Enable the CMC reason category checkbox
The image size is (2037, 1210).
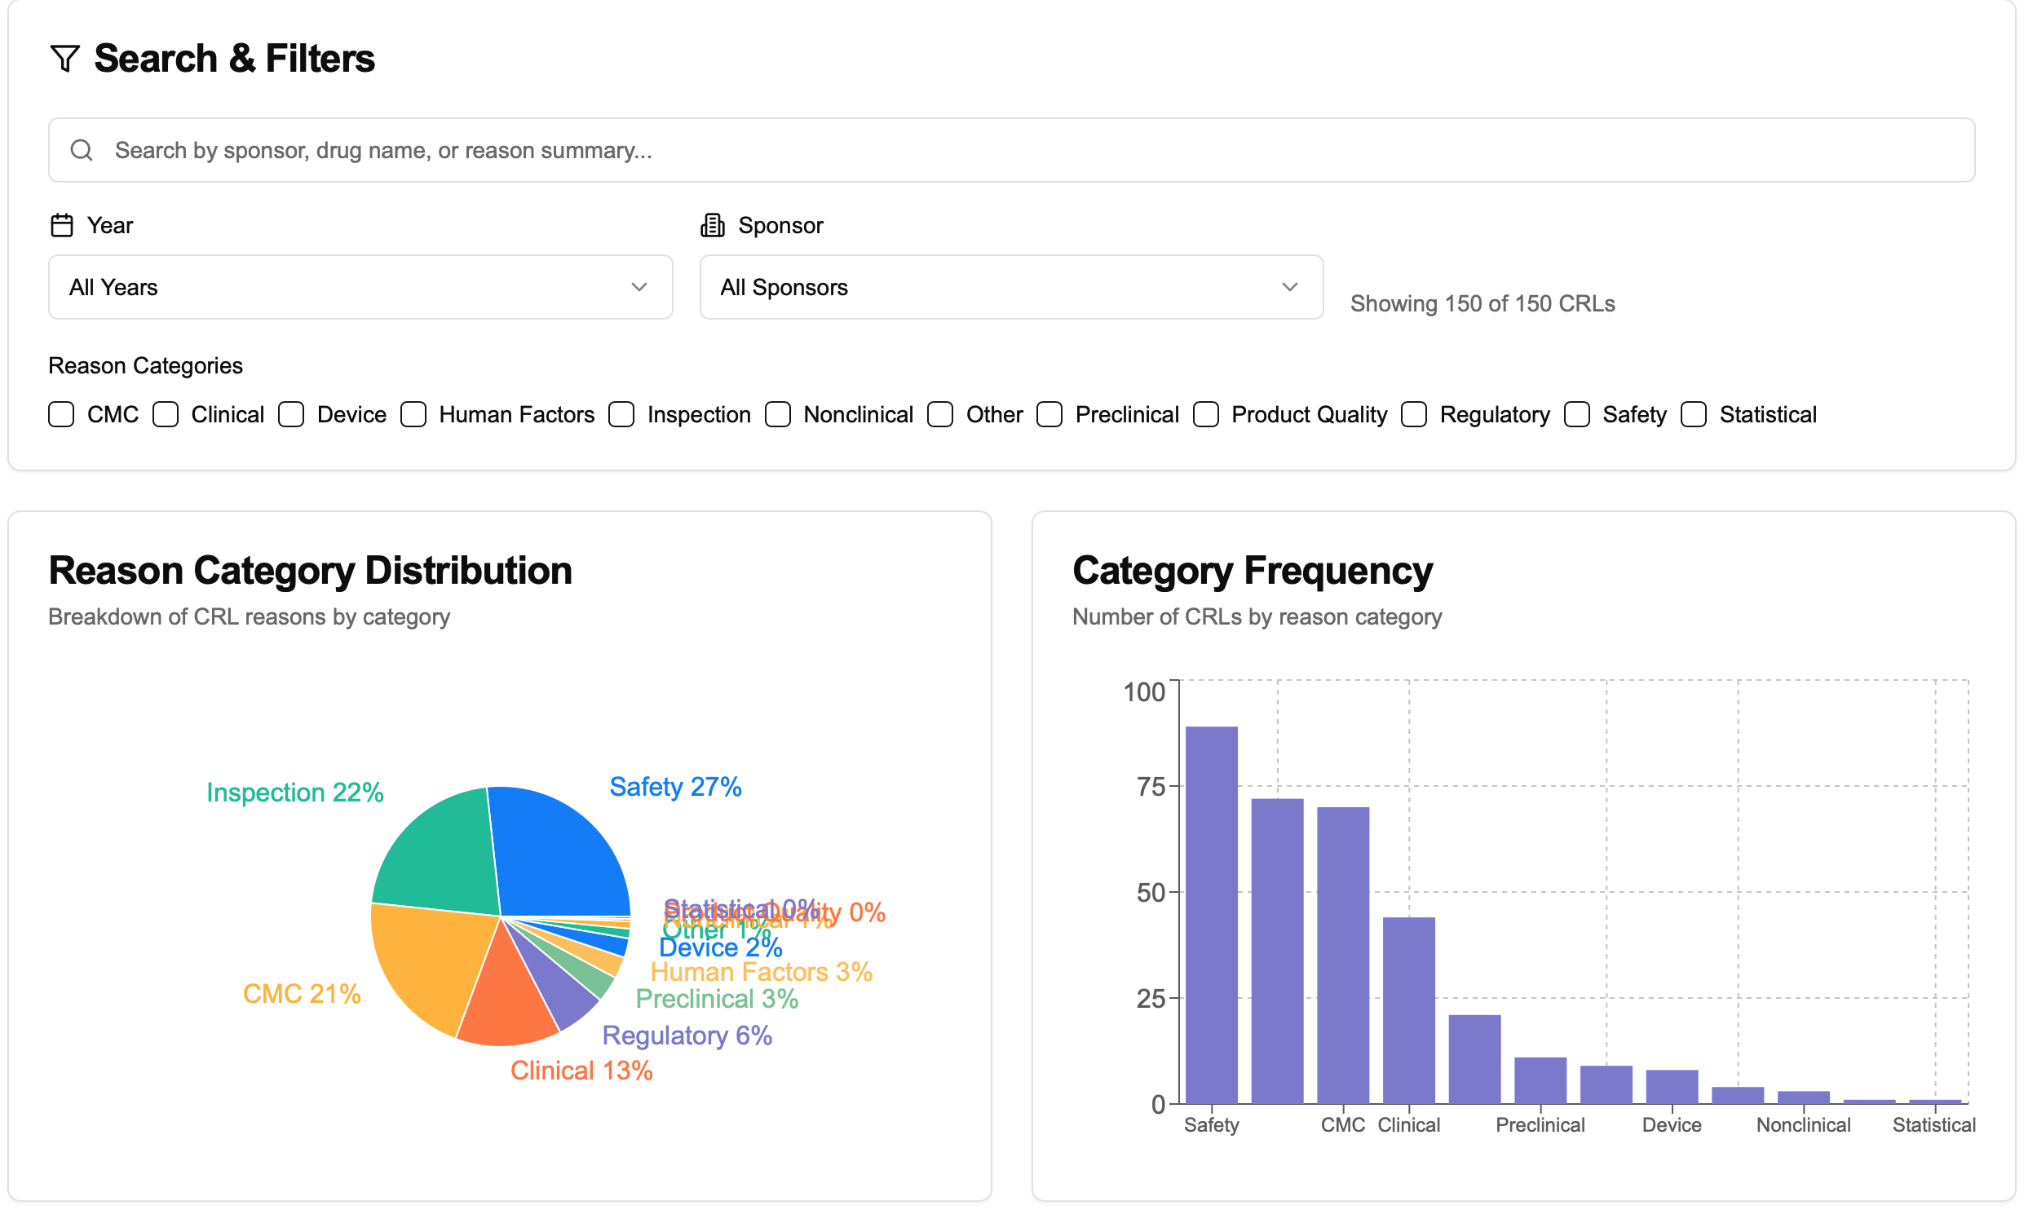(x=62, y=414)
